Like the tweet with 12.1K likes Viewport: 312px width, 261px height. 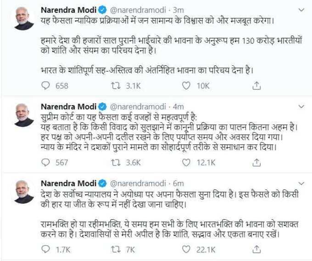(186, 163)
